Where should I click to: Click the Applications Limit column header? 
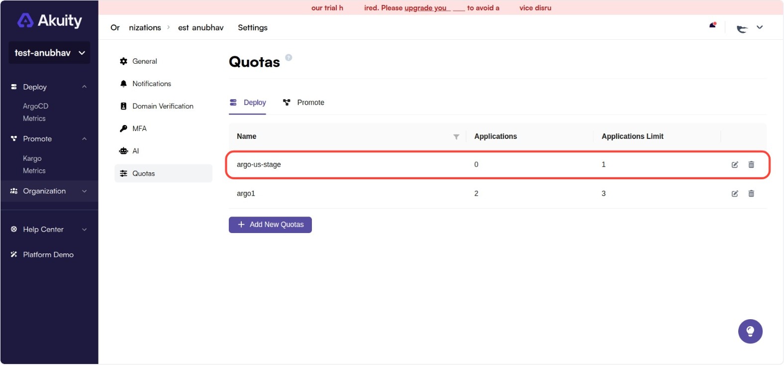tap(632, 136)
